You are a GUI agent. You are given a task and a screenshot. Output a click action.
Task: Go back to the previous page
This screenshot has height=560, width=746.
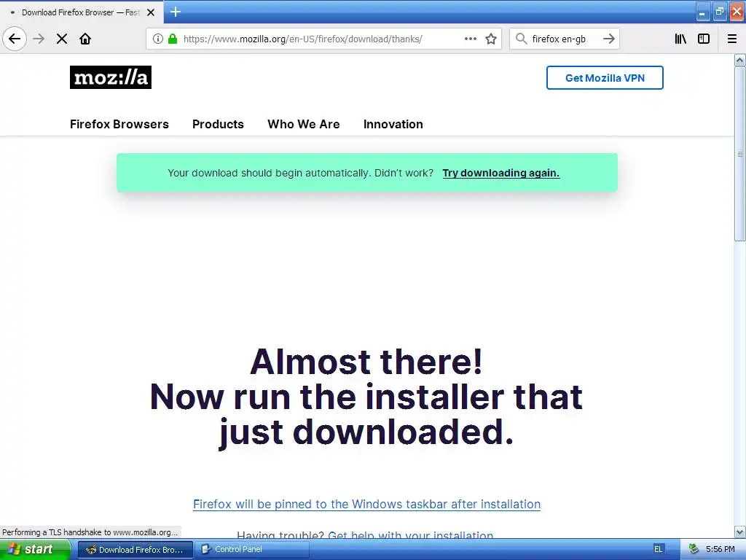[x=15, y=39]
